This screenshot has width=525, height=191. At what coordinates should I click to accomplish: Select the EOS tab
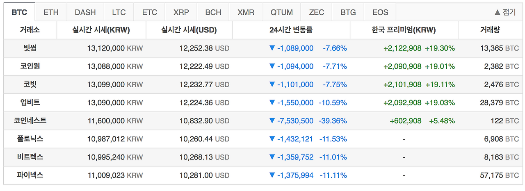(380, 12)
